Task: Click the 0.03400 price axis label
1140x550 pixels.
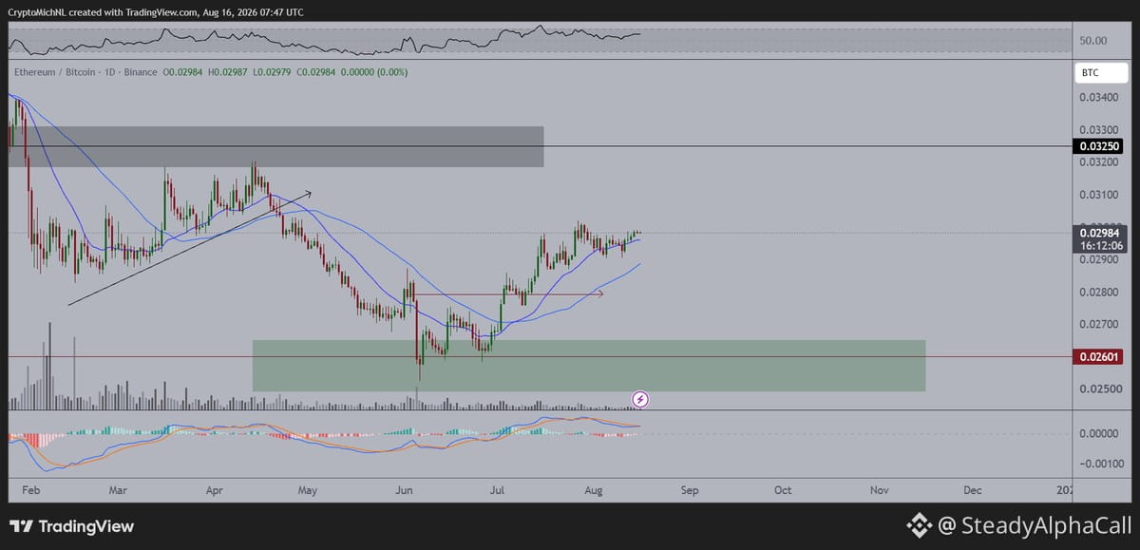Action: [x=1098, y=97]
